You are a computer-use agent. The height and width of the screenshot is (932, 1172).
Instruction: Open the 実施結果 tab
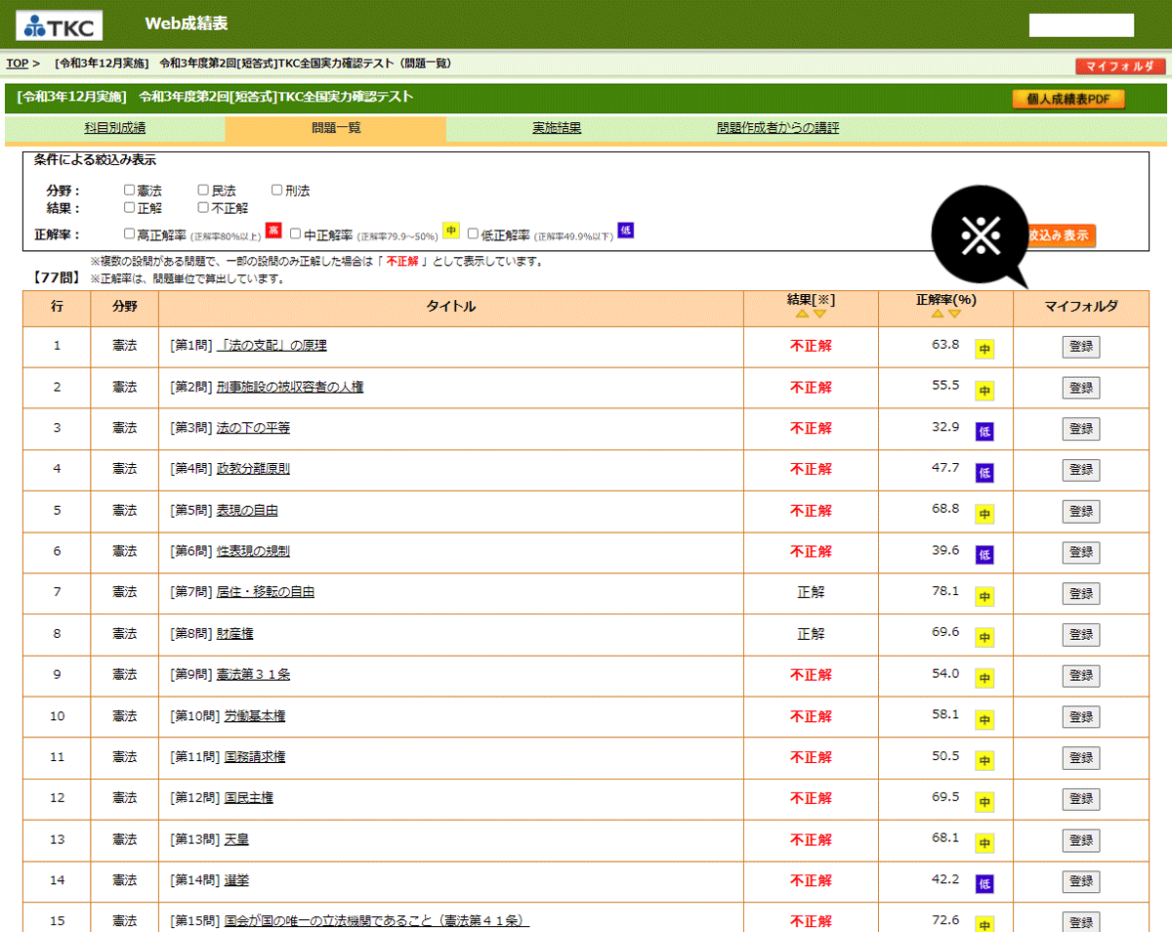click(x=557, y=128)
